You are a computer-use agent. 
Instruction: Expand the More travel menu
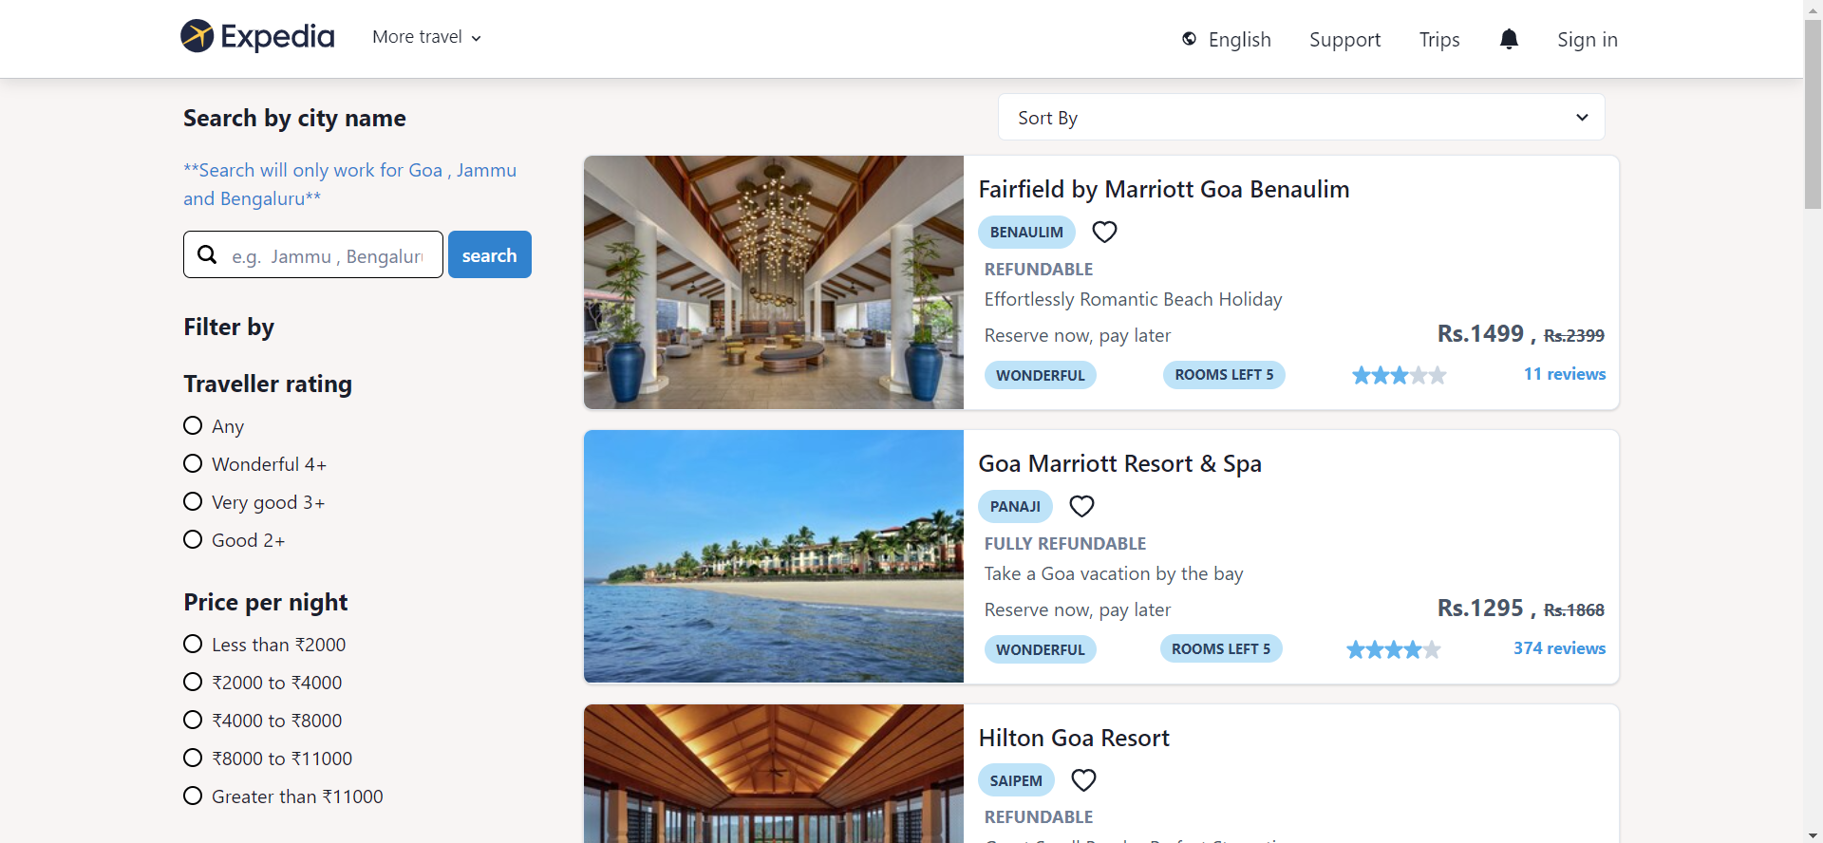pos(427,37)
